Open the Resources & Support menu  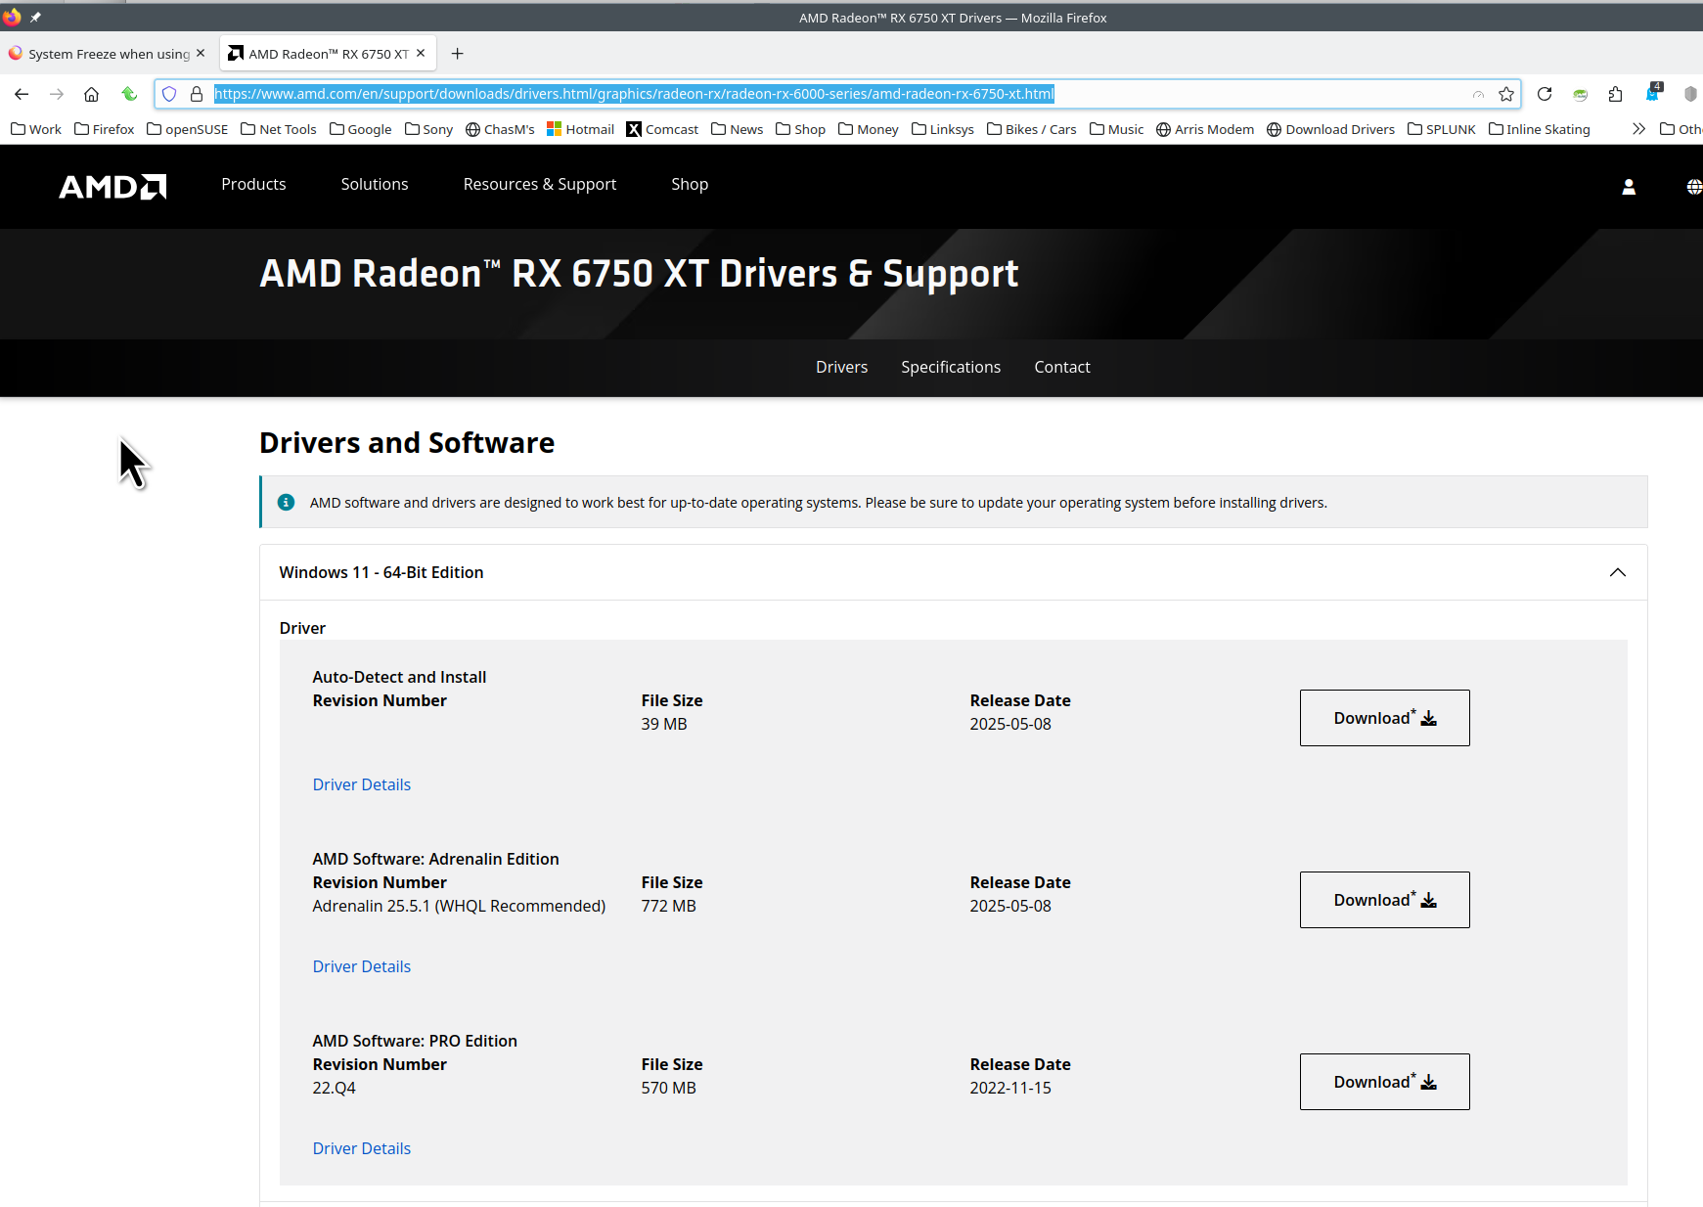(540, 184)
